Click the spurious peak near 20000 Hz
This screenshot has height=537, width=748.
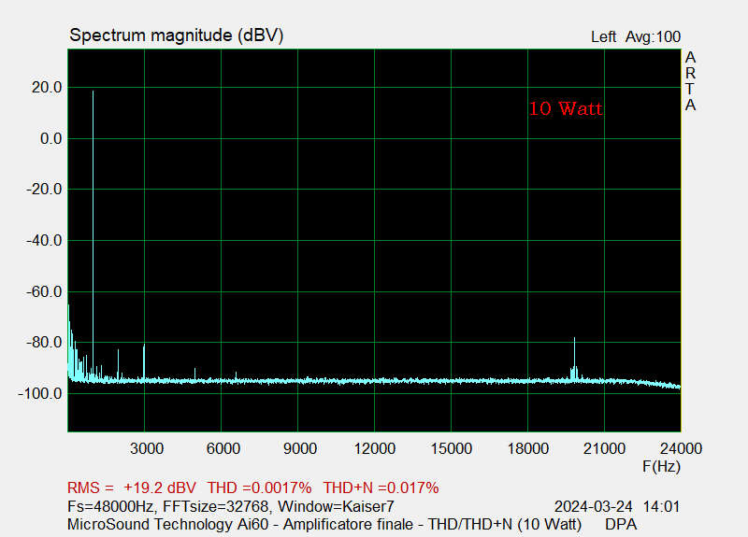click(x=574, y=359)
